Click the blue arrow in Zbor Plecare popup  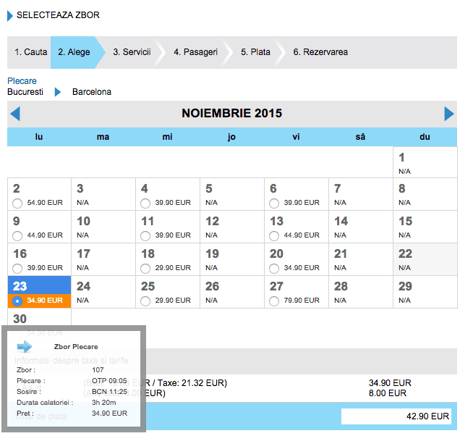point(25,346)
